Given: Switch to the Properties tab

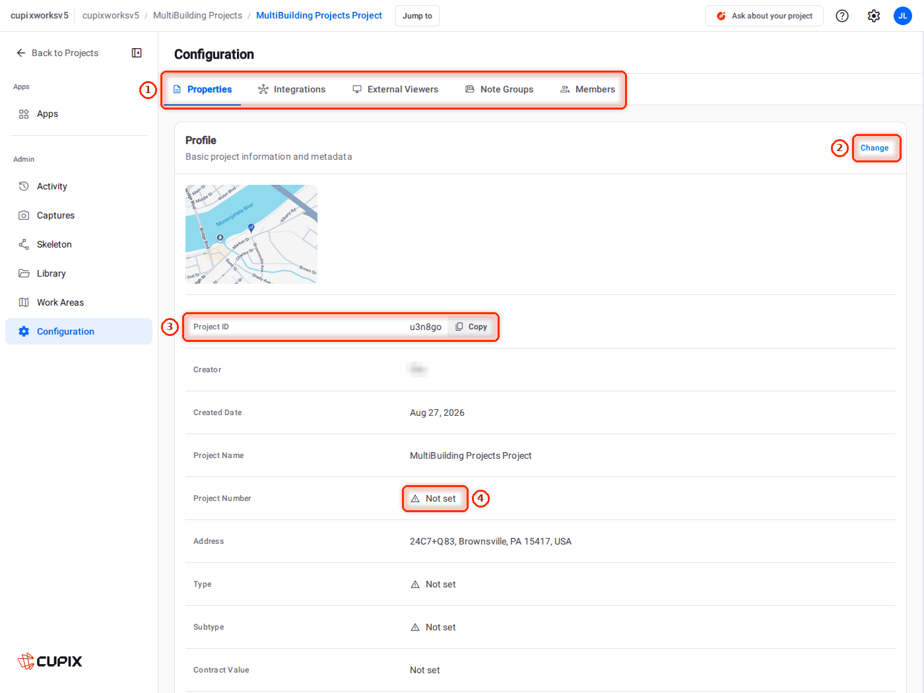Looking at the screenshot, I should tap(202, 89).
